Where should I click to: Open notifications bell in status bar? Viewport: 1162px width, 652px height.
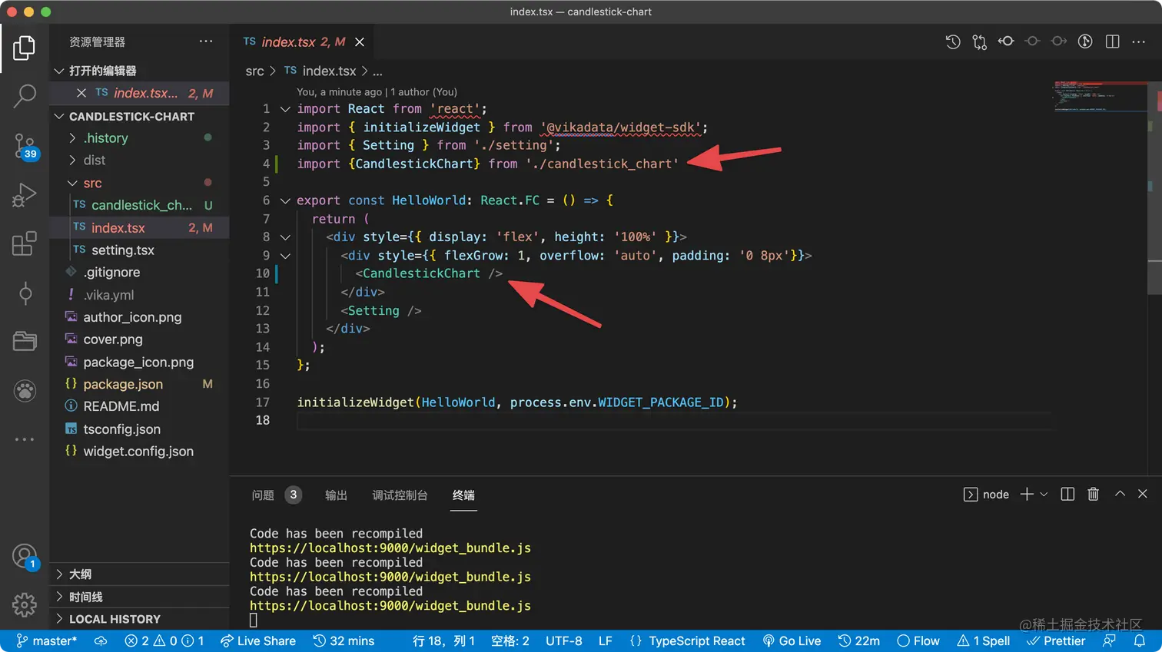point(1140,640)
